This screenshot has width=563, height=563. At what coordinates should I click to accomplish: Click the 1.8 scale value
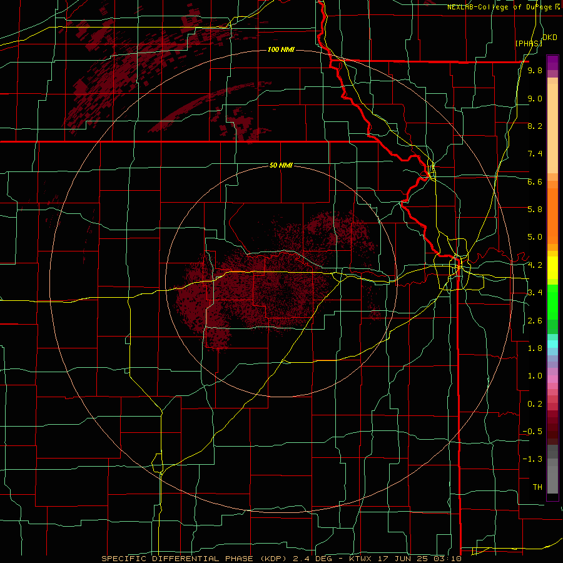535,348
